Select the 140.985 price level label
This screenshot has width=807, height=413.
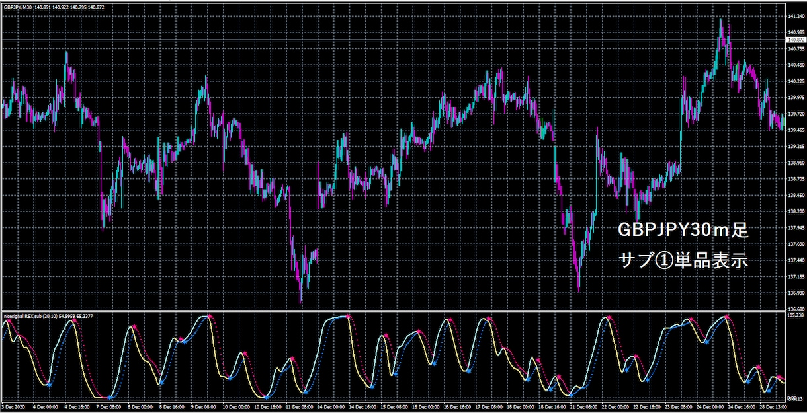[796, 32]
